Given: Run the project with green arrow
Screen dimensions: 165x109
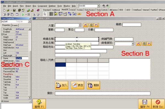Looking at the screenshot, I should pos(23,15).
